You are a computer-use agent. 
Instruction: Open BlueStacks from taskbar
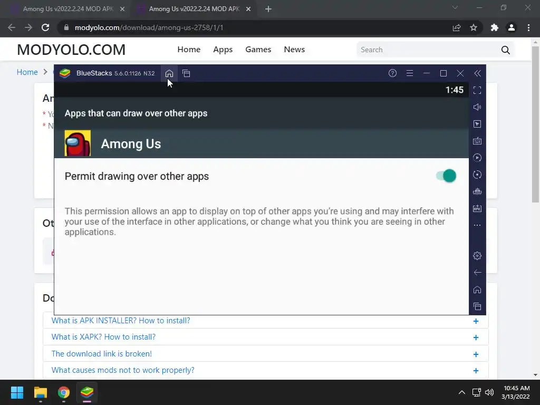point(87,392)
